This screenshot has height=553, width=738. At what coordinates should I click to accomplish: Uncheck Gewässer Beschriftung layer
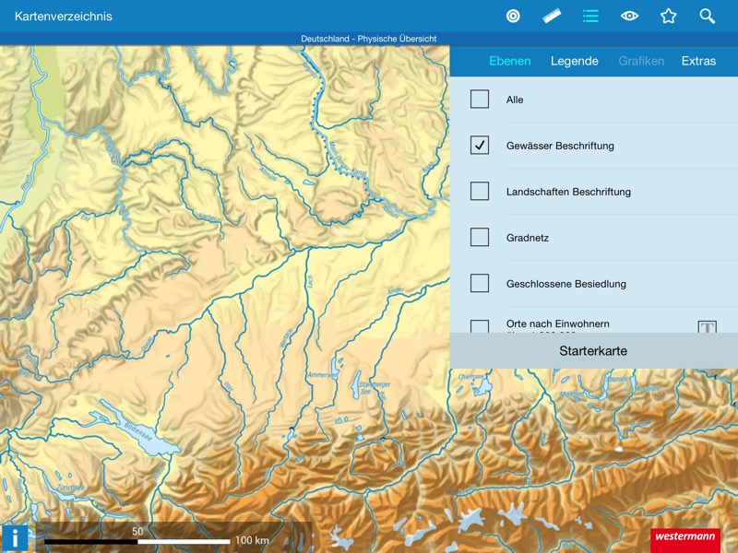tap(480, 146)
